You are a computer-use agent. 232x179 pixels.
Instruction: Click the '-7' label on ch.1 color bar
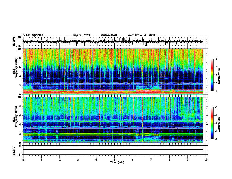pos(216,91)
